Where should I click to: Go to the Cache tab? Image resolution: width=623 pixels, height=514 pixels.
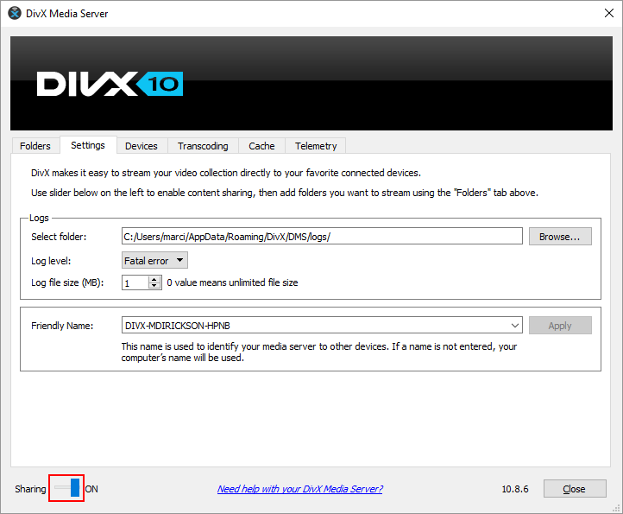click(261, 146)
